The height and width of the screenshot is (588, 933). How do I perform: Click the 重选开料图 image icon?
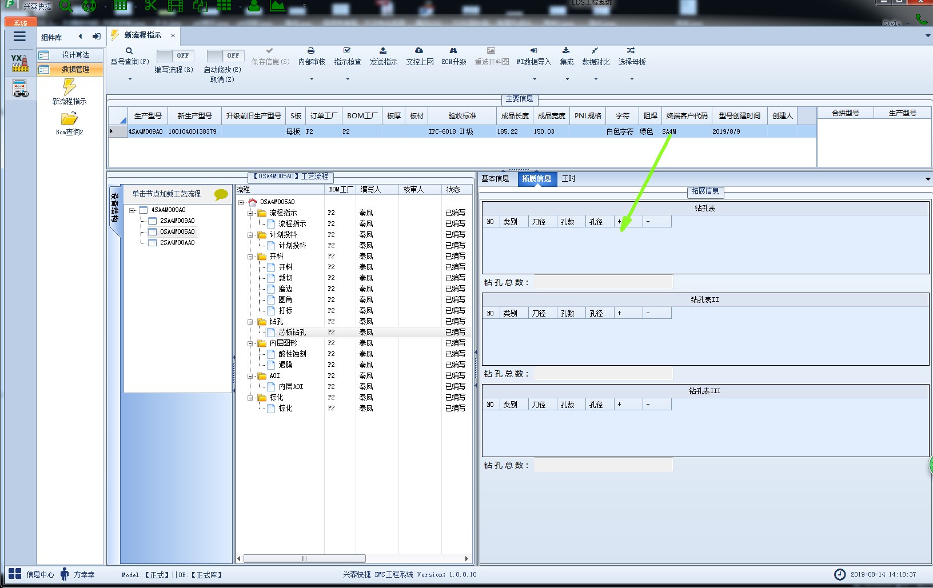tap(491, 50)
